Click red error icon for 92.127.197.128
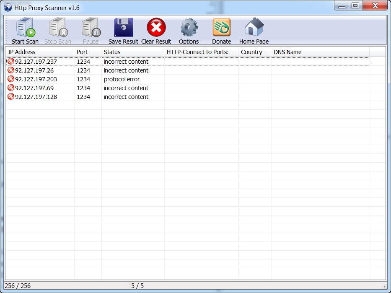Image resolution: width=391 pixels, height=293 pixels. tap(11, 96)
